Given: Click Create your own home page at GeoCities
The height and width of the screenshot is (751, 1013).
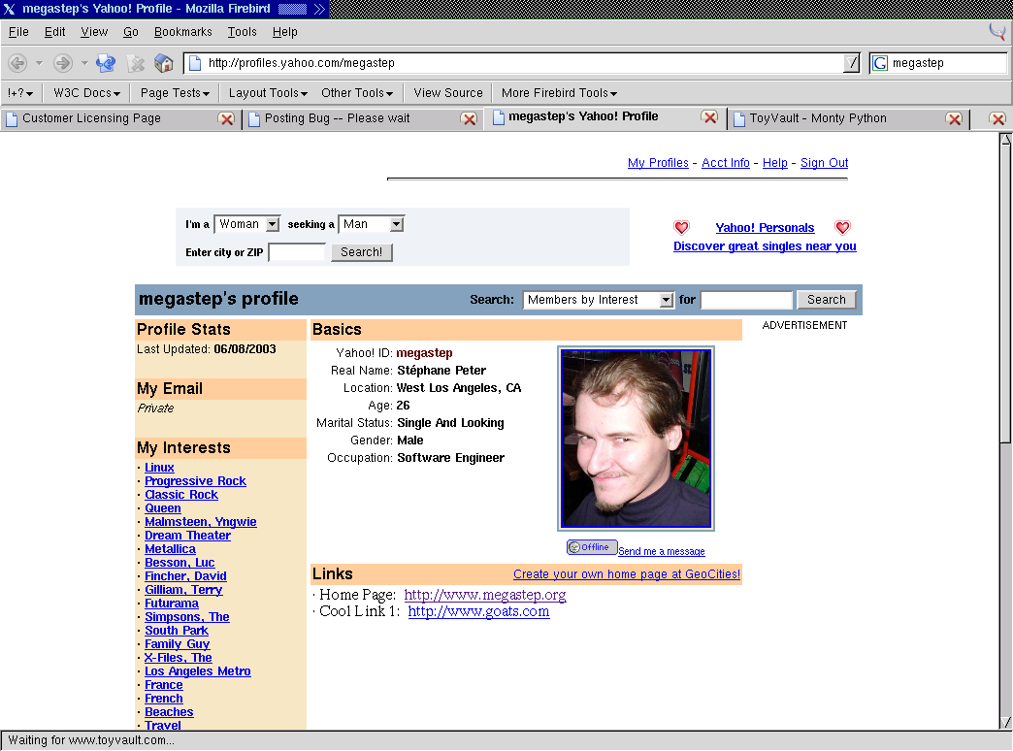Looking at the screenshot, I should pos(627,573).
